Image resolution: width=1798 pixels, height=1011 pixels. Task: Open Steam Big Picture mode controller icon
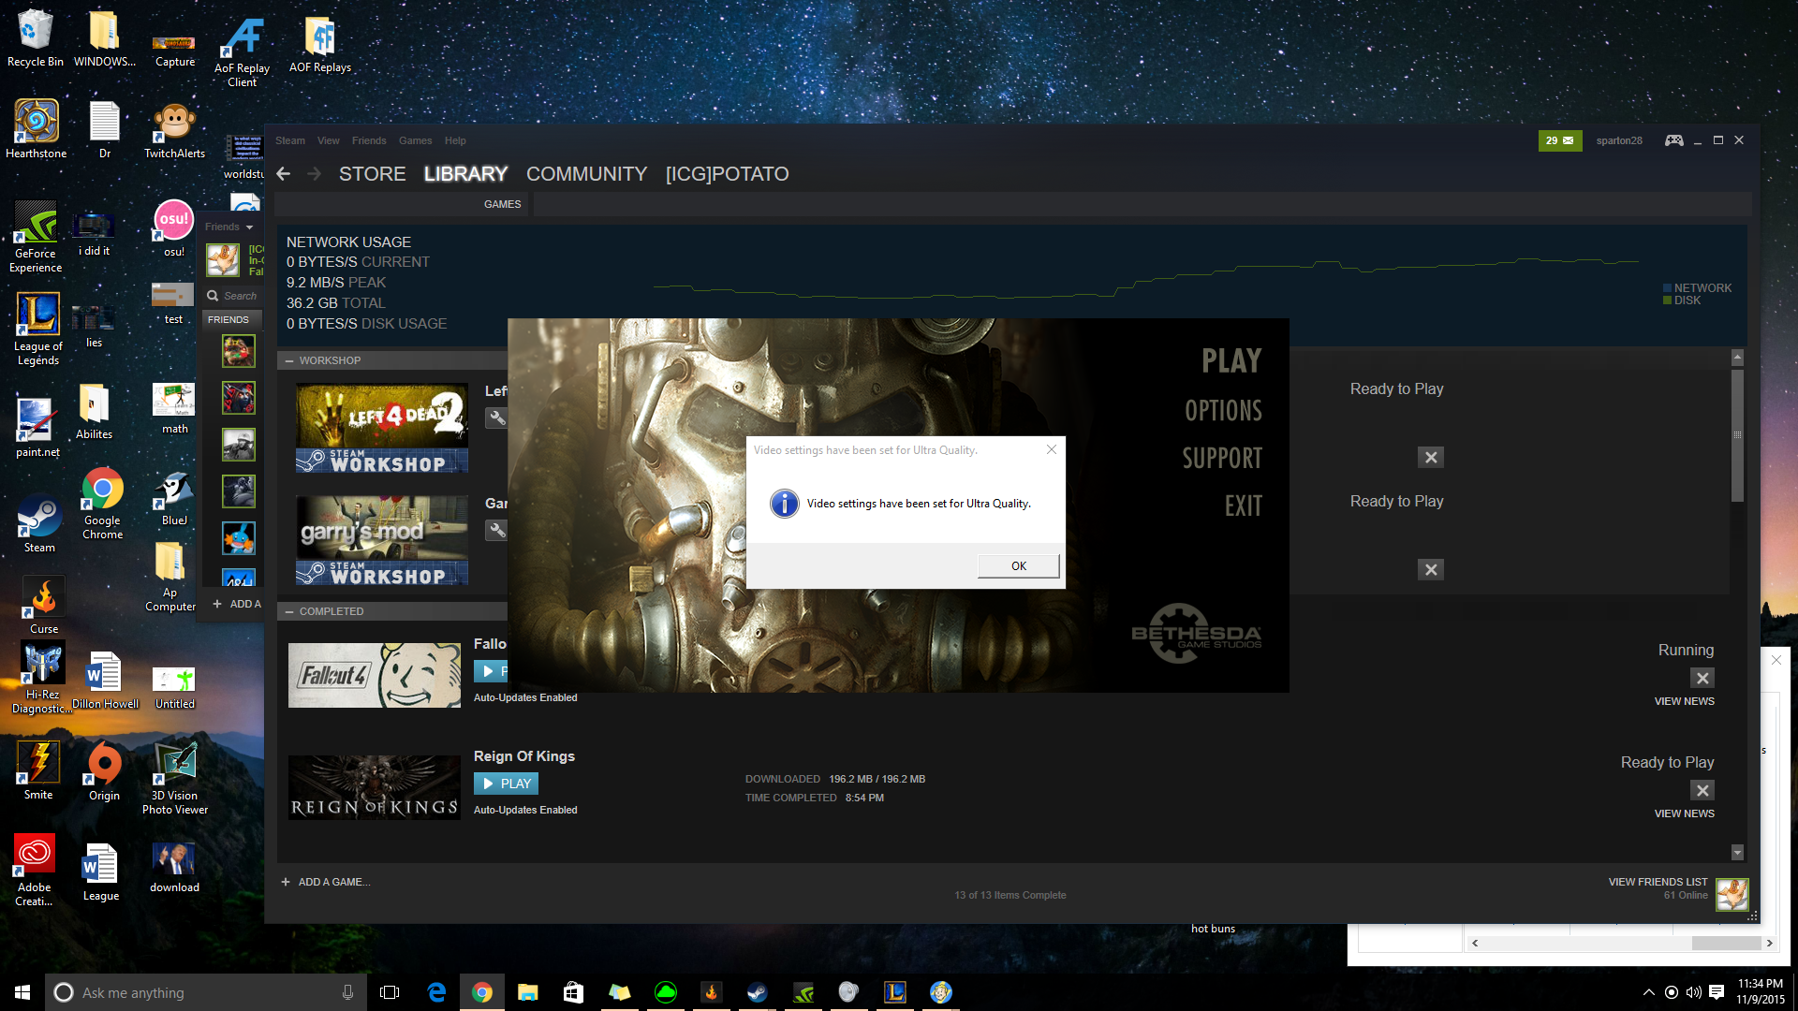point(1673,140)
